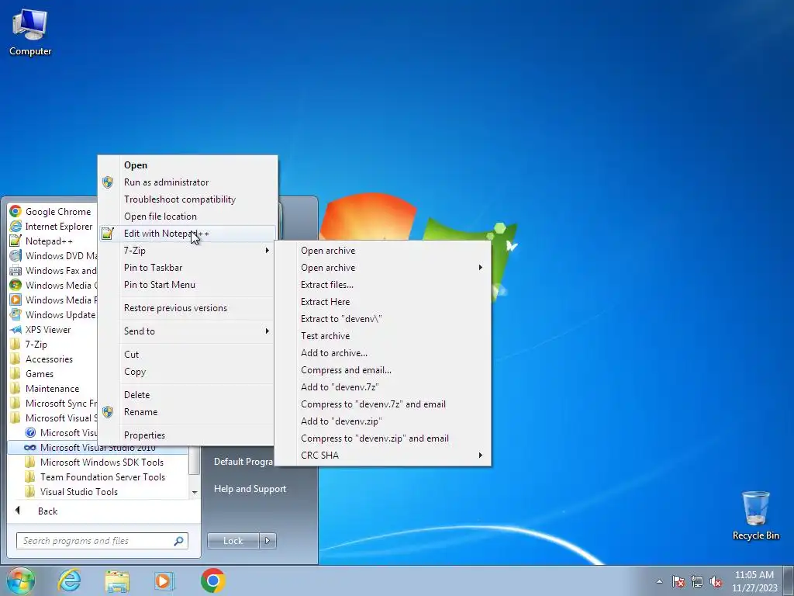This screenshot has width=794, height=596.
Task: Click the network tray icon
Action: tap(697, 581)
